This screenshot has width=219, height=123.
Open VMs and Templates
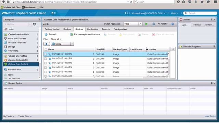click(x=21, y=42)
